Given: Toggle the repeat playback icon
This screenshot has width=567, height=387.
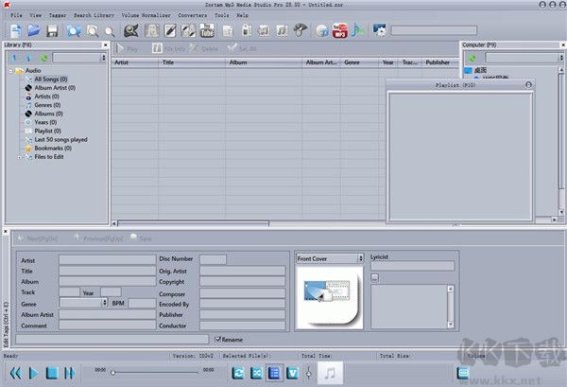Looking at the screenshot, I should point(239,373).
